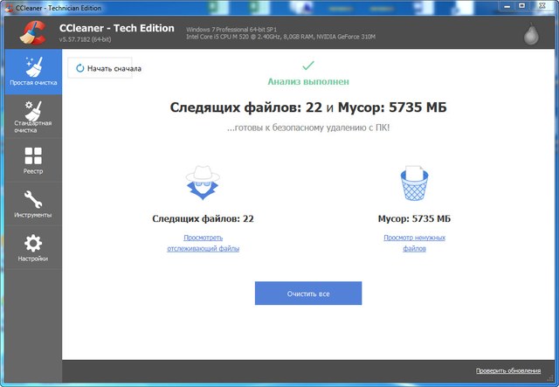Screen dimensions: 559x387
Task: Click the Анализ выполнен status text
Action: point(307,81)
